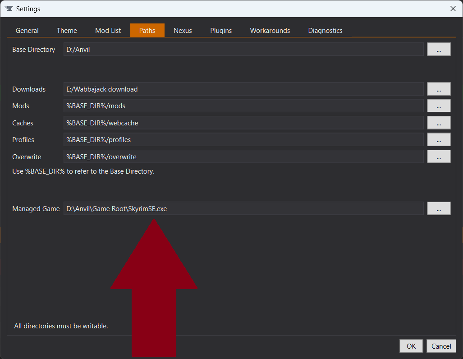
Task: Discard changes with the Cancel button
Action: [x=441, y=346]
